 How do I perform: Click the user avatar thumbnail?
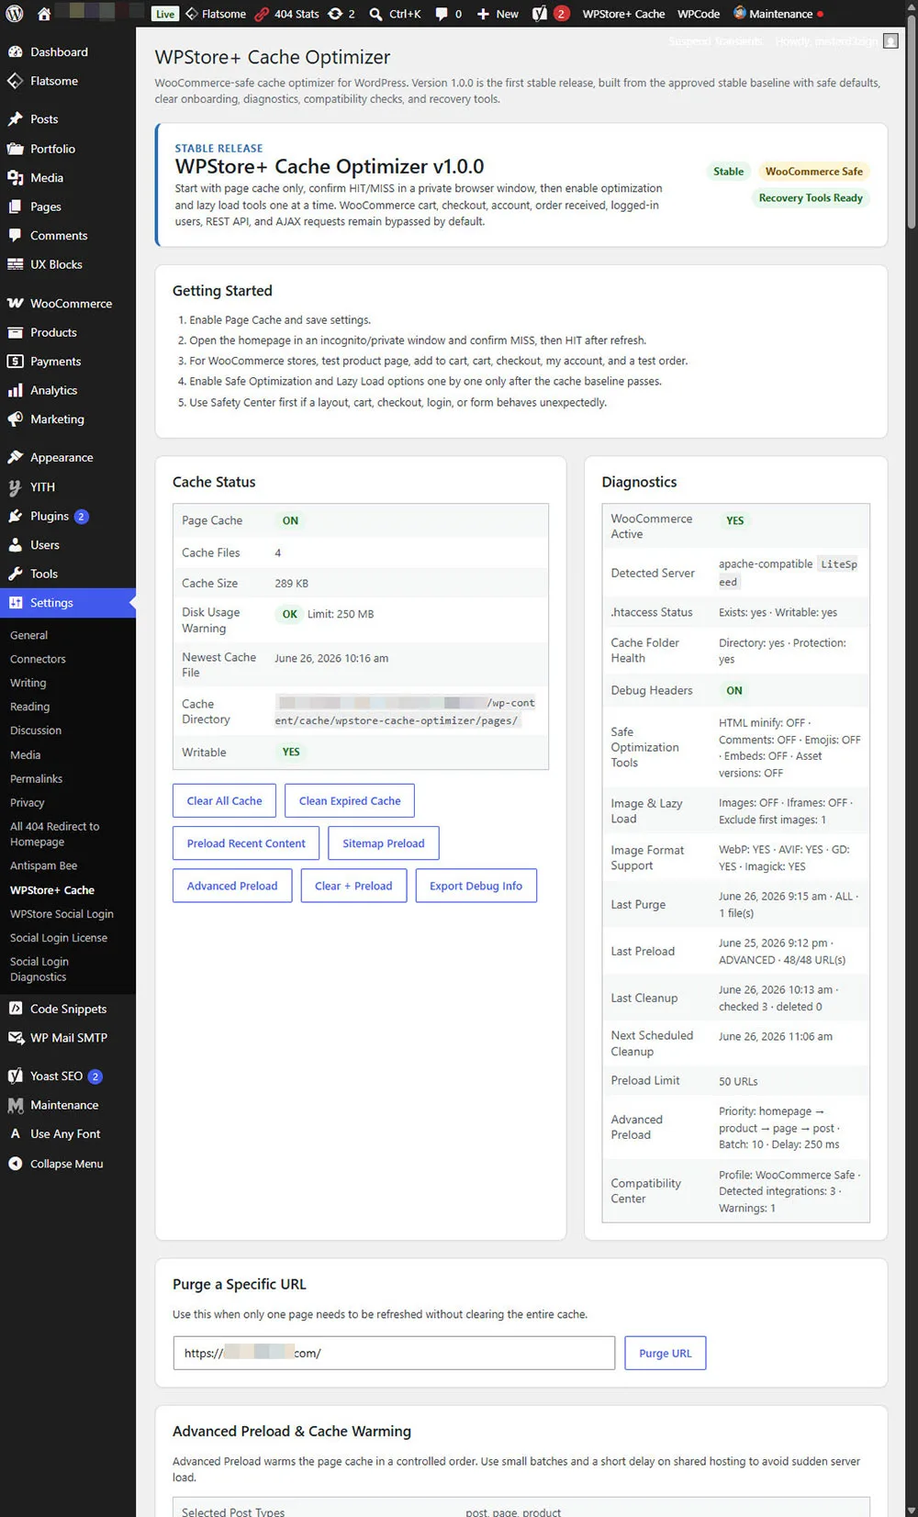point(890,41)
